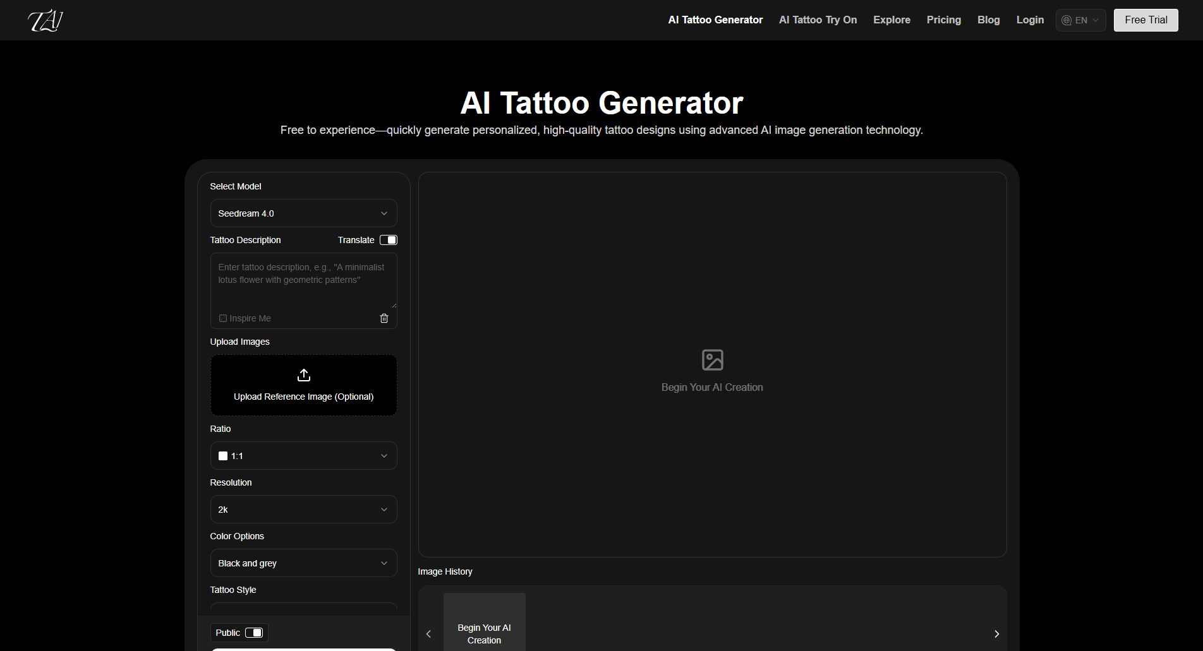Image resolution: width=1203 pixels, height=651 pixels.
Task: Click the dice icon next to Inspire Me
Action: click(222, 318)
